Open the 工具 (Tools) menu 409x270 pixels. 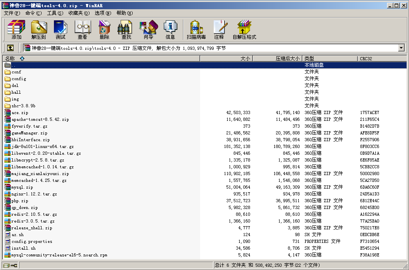pyautogui.click(x=55, y=13)
